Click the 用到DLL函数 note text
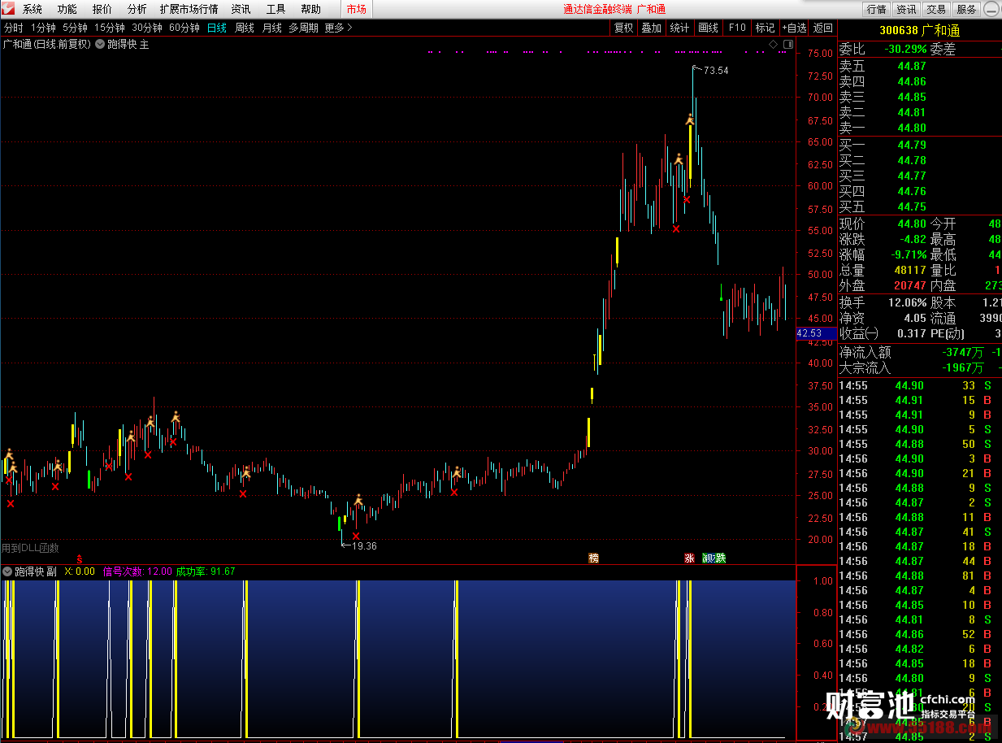The image size is (1002, 743). click(x=30, y=548)
